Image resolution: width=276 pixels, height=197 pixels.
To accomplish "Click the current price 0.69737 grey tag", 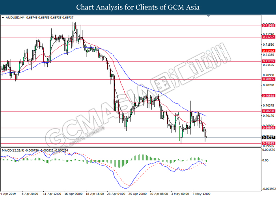I will [x=268, y=138].
